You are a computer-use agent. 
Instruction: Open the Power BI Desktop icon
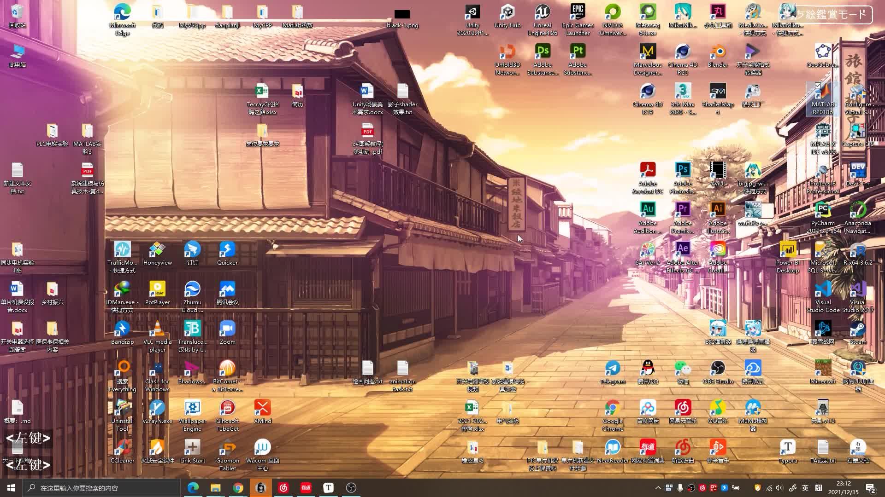point(788,258)
